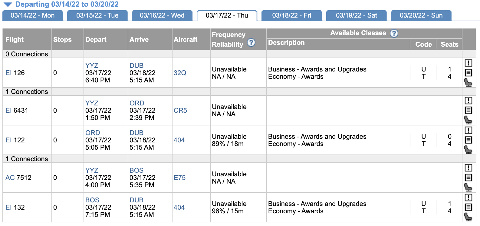Image resolution: width=480 pixels, height=226 pixels.
Task: Open the 03/20/22 - Sun tab
Action: point(421,15)
